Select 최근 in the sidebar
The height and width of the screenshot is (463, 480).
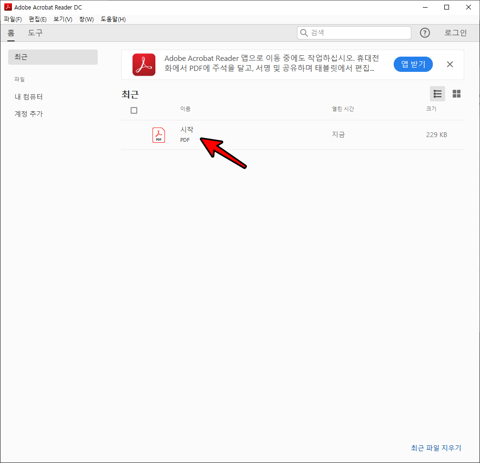[52, 57]
